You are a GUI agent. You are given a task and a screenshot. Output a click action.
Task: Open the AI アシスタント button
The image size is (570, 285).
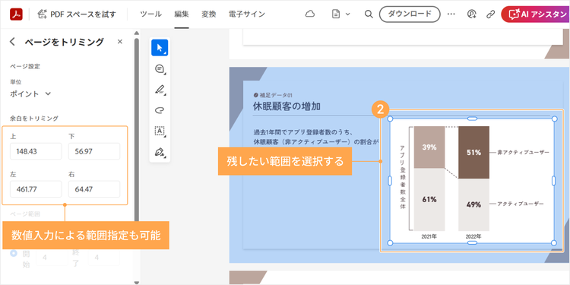tap(535, 14)
